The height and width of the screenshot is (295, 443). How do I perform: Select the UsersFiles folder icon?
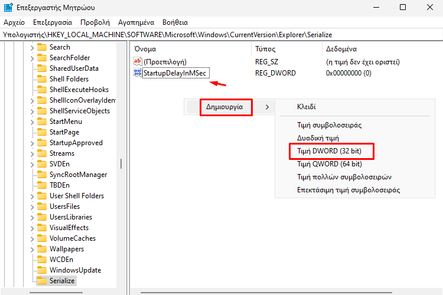click(x=42, y=206)
